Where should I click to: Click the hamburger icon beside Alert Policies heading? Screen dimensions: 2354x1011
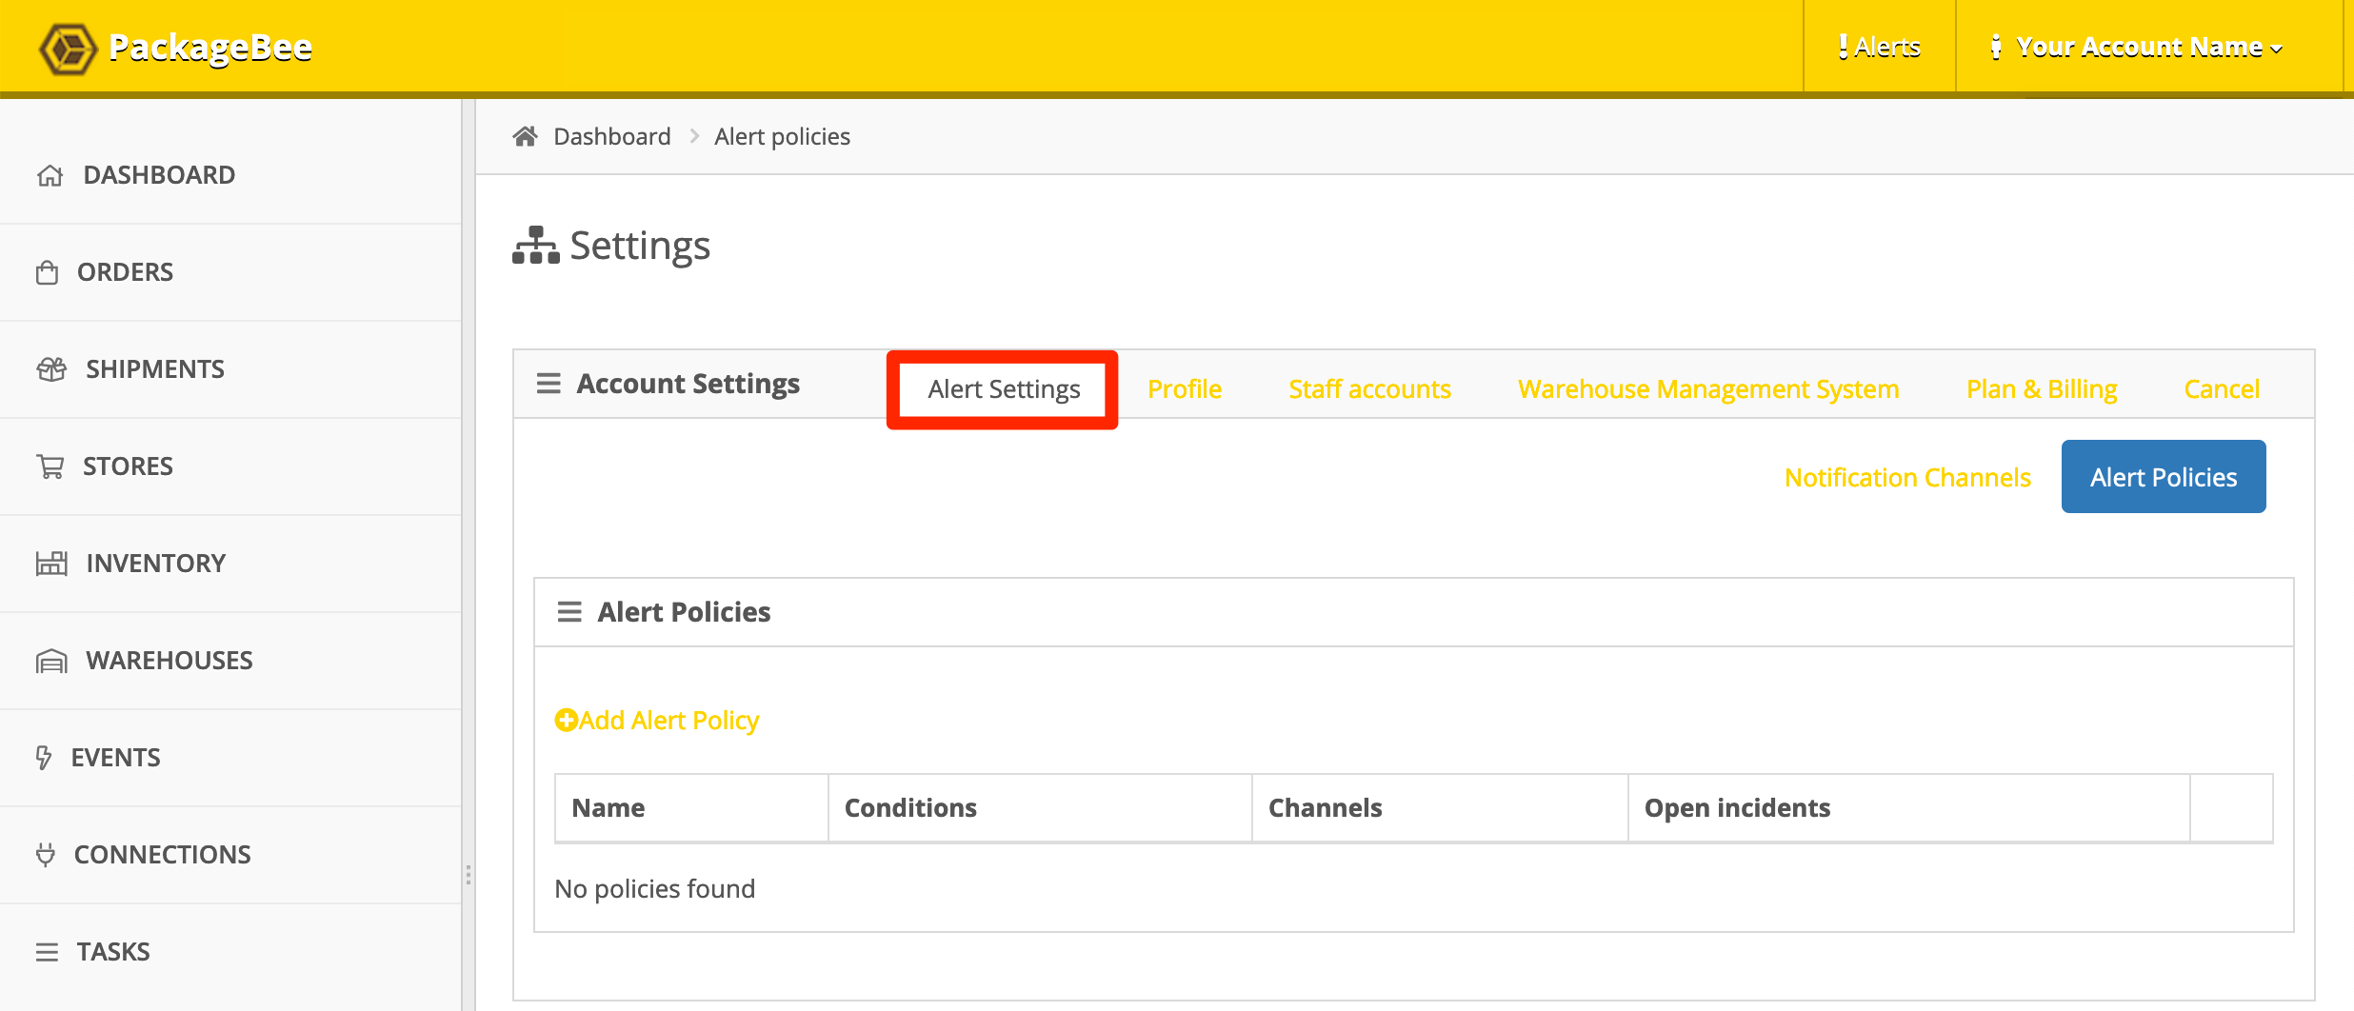coord(569,612)
